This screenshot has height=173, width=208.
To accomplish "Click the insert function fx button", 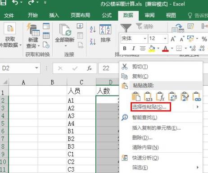I will pyautogui.click(x=89, y=68).
